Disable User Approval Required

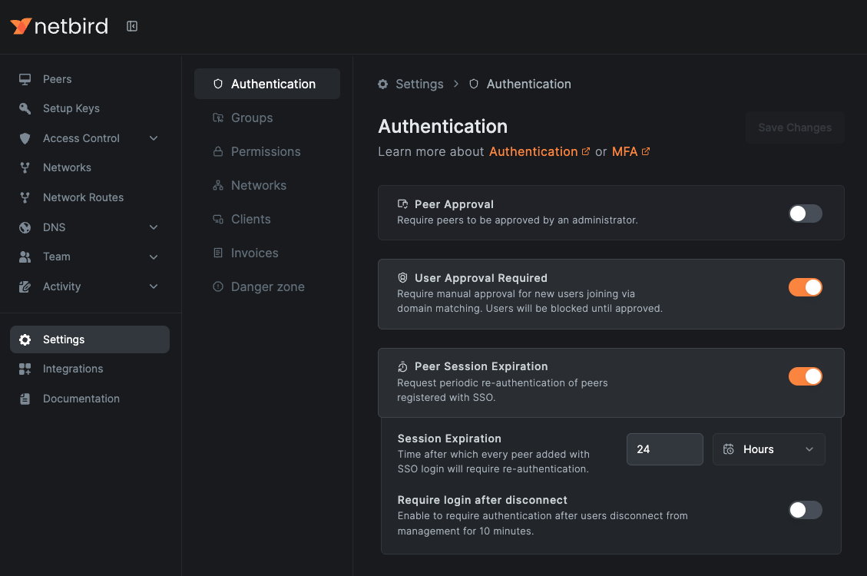[805, 286]
